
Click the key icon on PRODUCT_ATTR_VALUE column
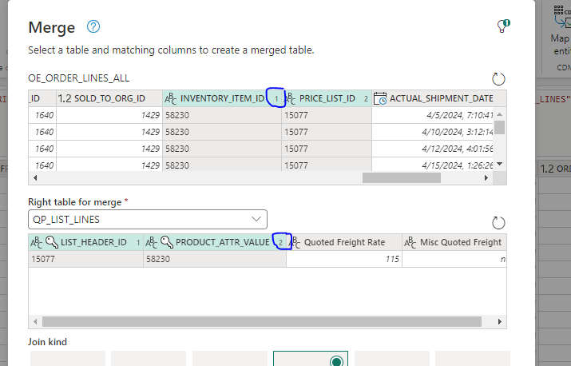tap(167, 242)
